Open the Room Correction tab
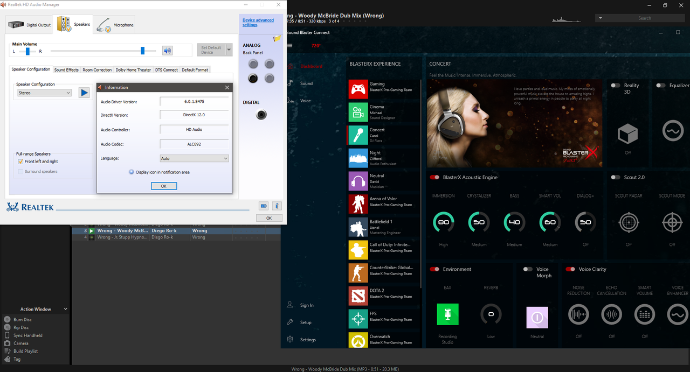Screen dimensions: 690x372 tap(97, 70)
